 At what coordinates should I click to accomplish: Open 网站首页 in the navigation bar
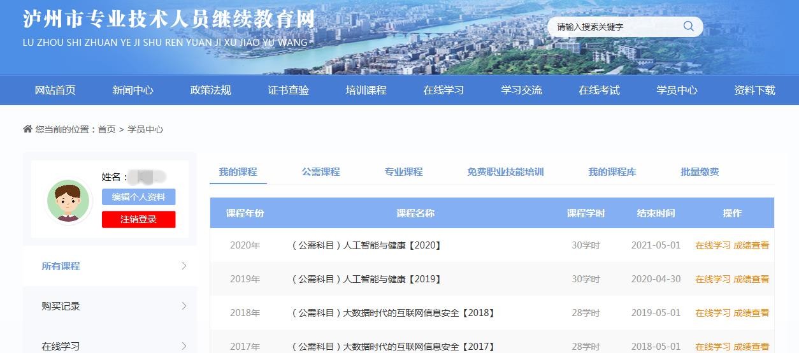[55, 90]
